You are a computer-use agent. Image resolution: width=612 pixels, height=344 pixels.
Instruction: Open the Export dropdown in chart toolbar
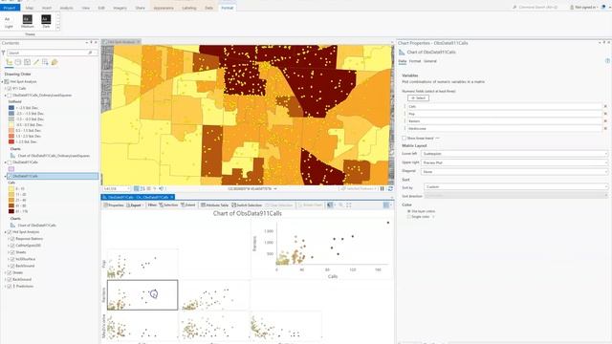[x=135, y=205]
